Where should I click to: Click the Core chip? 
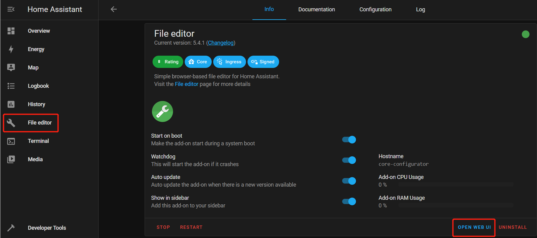(198, 62)
